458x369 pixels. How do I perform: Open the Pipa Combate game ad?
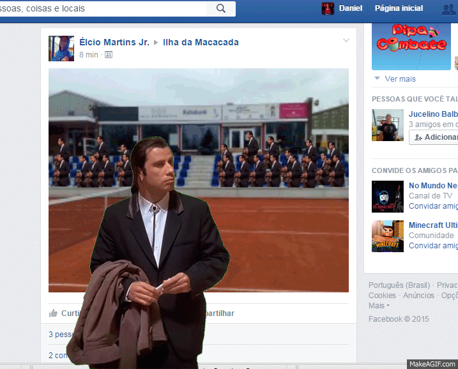coord(411,47)
